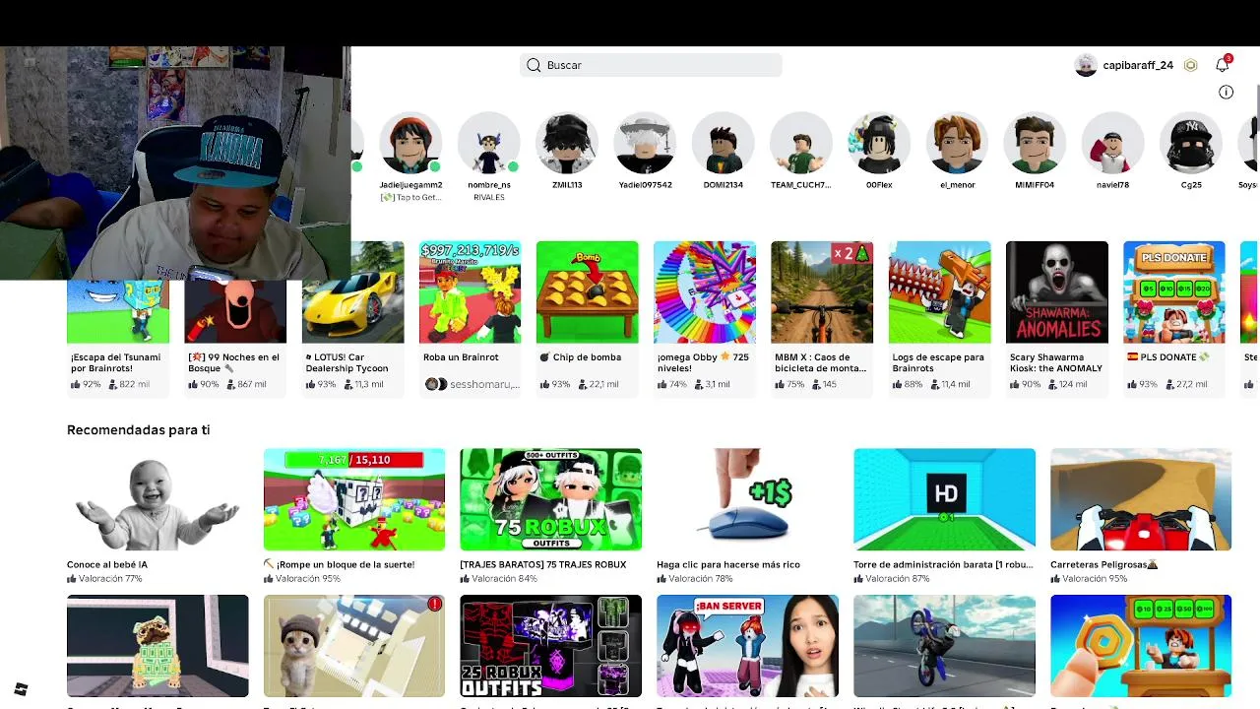The width and height of the screenshot is (1260, 709).
Task: Click Tap to Get status under Jadieljuegamm2
Action: (x=410, y=197)
